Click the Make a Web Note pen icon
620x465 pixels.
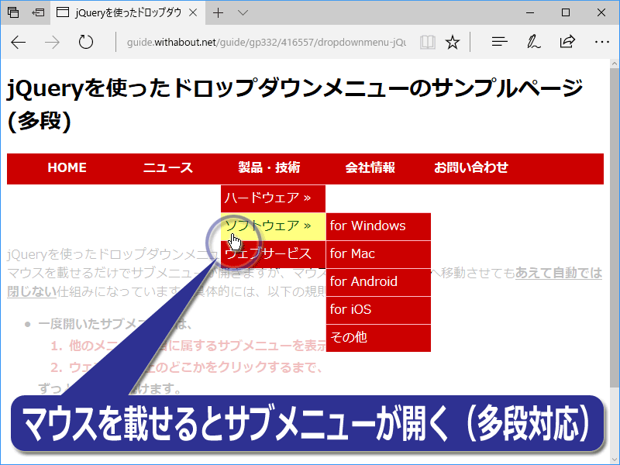534,42
